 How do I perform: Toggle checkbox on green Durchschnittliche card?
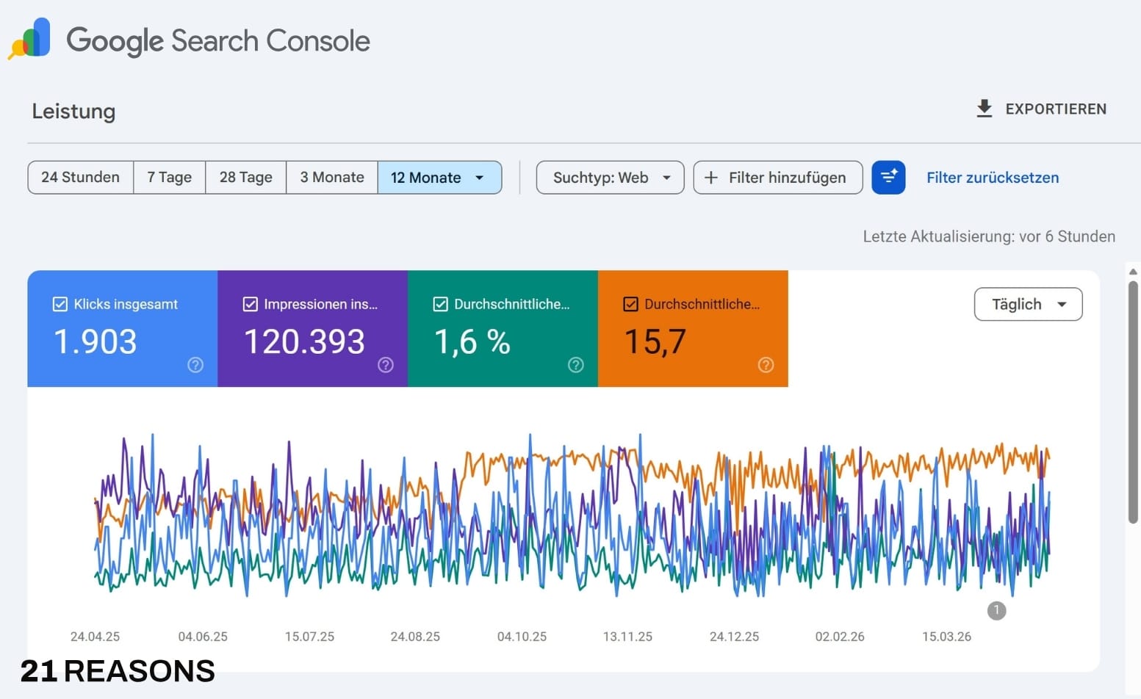pyautogui.click(x=441, y=304)
